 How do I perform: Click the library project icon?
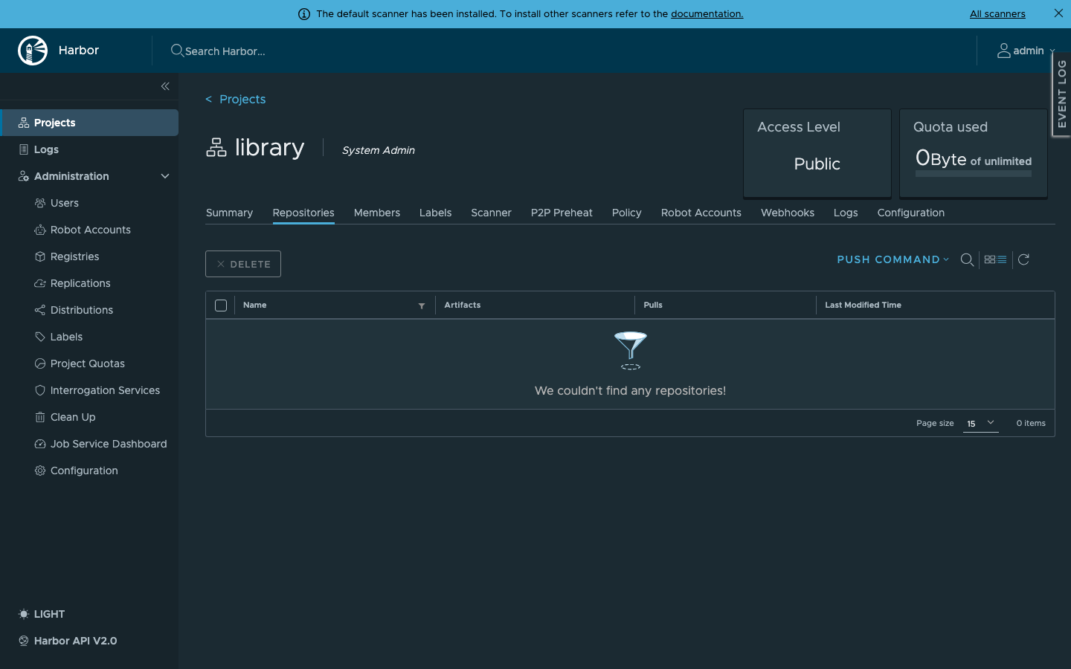[216, 147]
